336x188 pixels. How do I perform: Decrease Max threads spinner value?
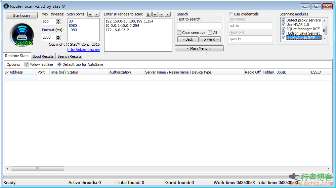(58, 23)
